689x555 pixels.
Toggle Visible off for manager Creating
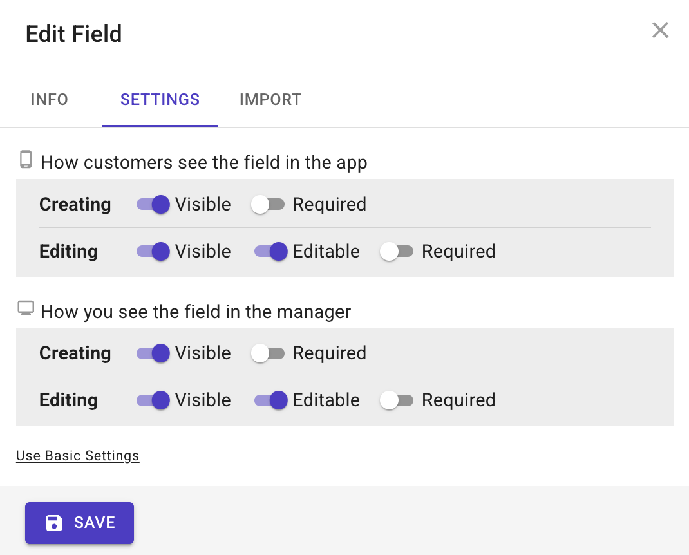pos(153,353)
